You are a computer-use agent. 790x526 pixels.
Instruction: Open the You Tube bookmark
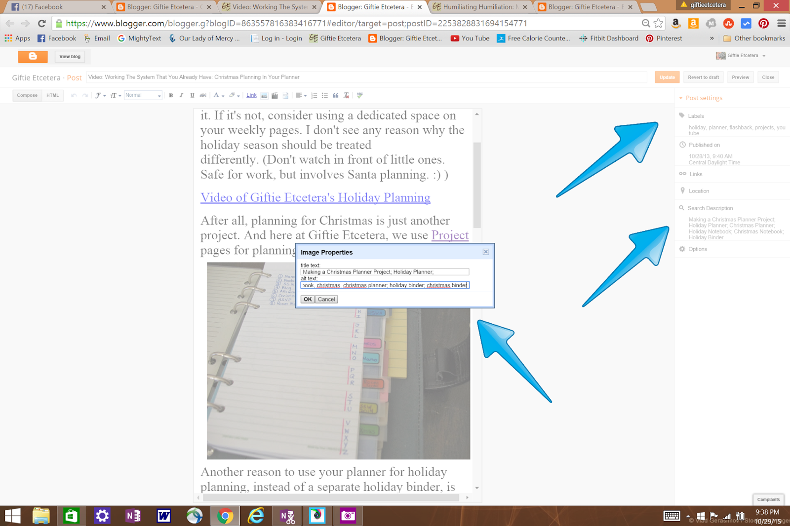pos(470,38)
